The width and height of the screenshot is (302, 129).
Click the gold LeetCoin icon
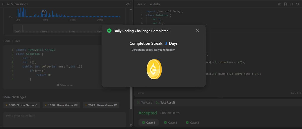click(154, 69)
